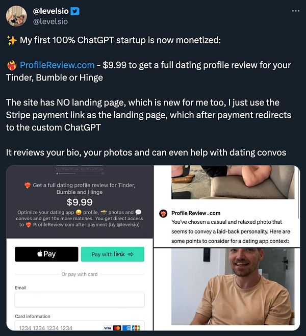Viewport: 306px width, 336px height.
Task: Click the sparkles emoji at tweet start
Action: tap(12, 40)
